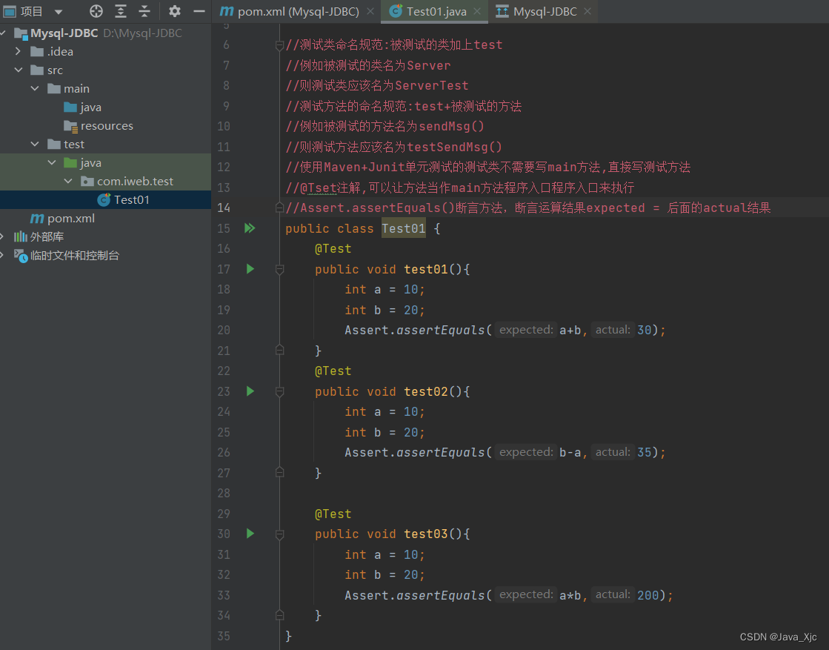Run all tests in class Test01 gutter icon
829x650 pixels.
click(250, 228)
